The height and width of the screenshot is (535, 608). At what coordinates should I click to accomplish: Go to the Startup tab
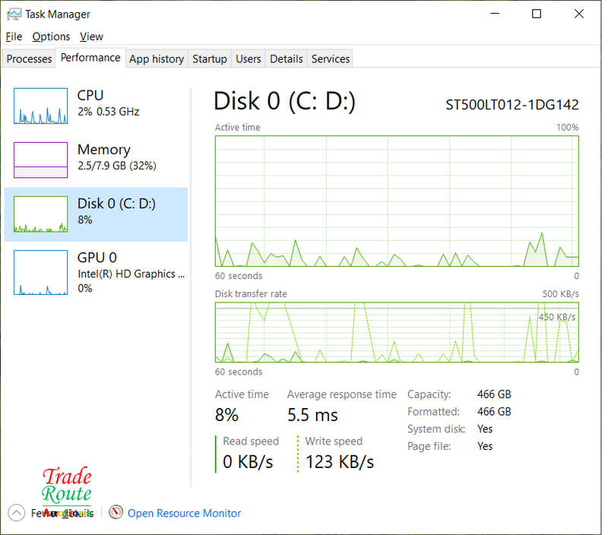click(x=209, y=59)
